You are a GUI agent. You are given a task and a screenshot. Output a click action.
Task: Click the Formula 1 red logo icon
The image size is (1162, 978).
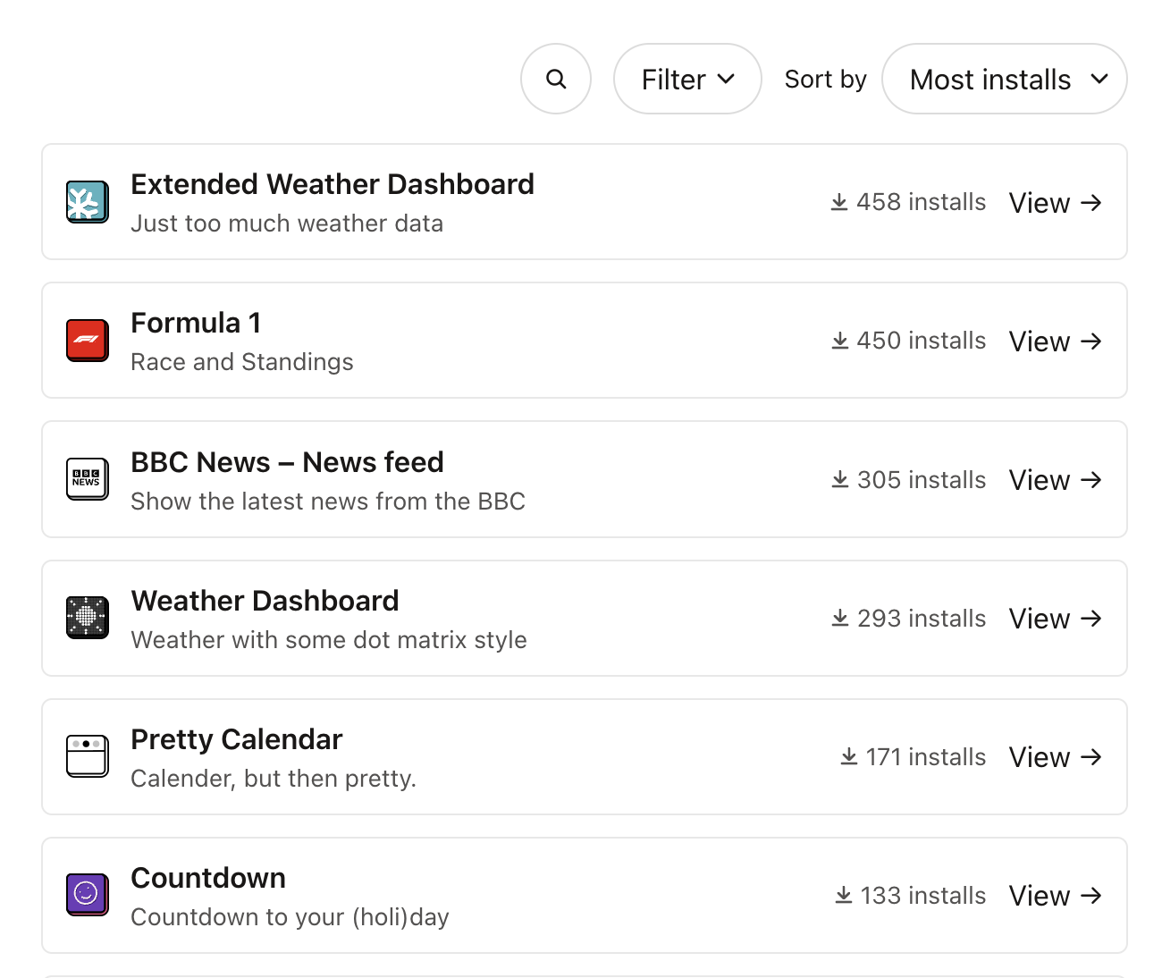[x=88, y=341]
